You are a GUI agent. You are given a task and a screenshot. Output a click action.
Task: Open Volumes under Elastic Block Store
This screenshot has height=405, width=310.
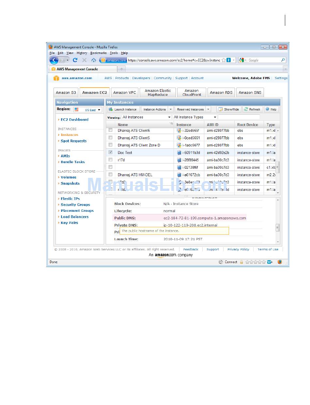69,177
